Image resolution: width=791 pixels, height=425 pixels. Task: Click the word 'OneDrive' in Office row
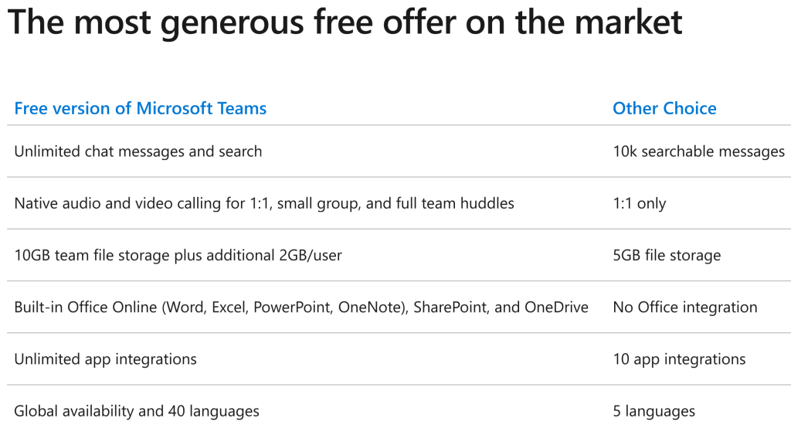click(556, 308)
